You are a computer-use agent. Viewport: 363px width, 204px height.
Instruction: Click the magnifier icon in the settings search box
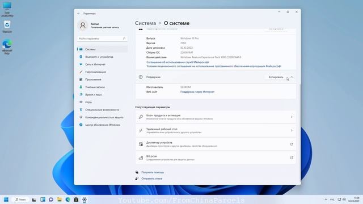tap(124, 39)
